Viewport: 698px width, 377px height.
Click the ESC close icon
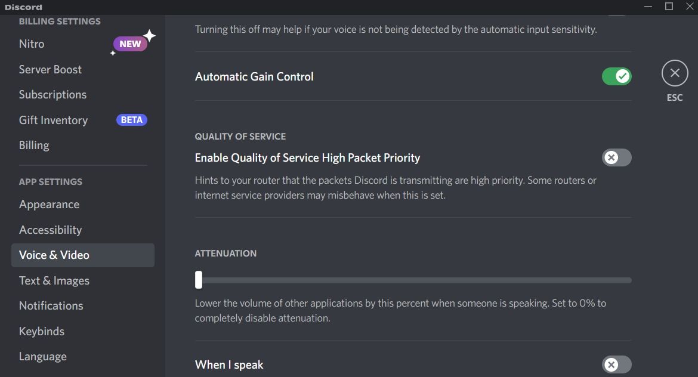[x=674, y=73]
